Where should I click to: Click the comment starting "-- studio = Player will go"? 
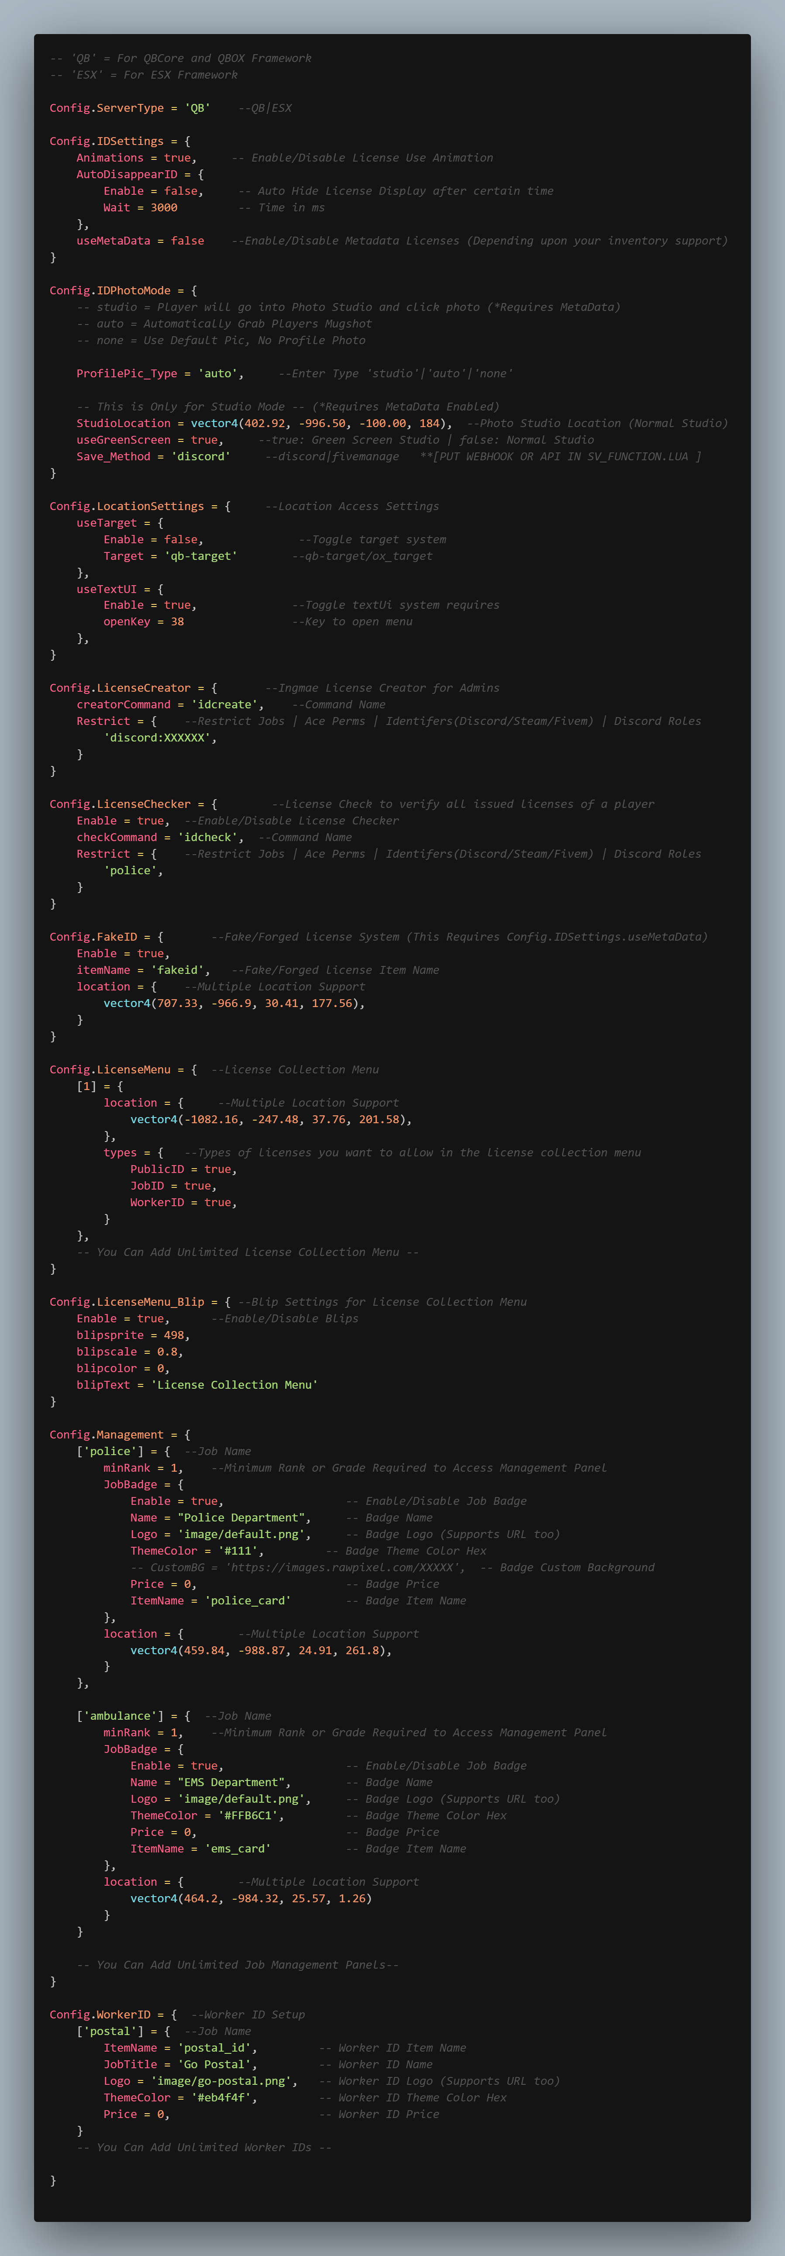click(x=348, y=307)
